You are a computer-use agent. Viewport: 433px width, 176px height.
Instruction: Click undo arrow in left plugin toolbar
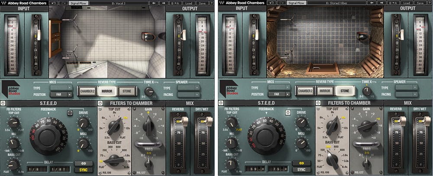coord(54,3)
